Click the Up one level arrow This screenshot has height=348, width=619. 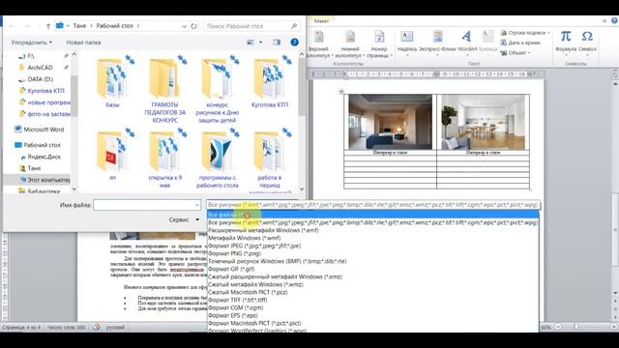tap(48, 26)
